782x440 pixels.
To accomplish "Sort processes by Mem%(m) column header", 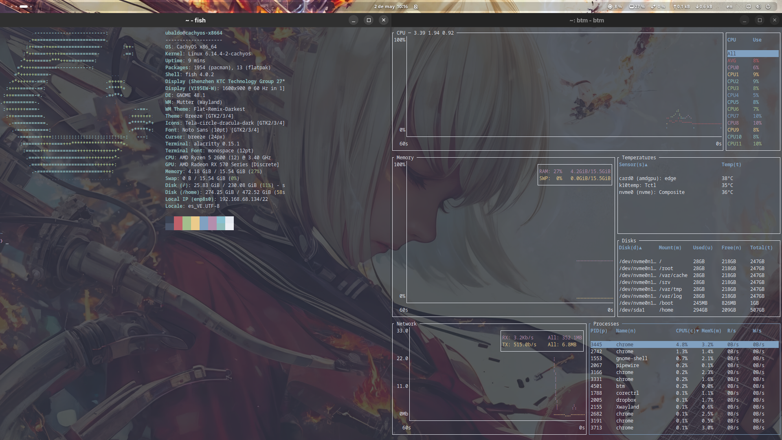I will click(711, 331).
